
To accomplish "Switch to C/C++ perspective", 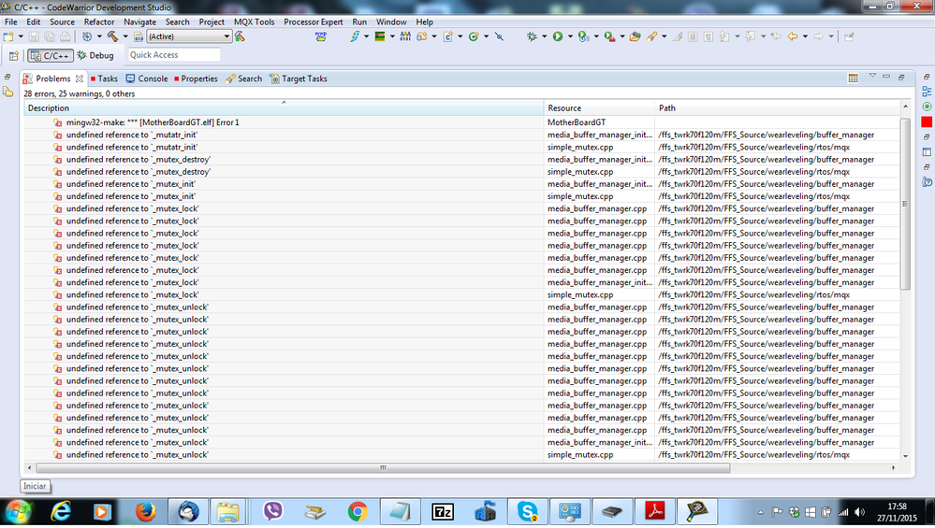I will [x=51, y=55].
